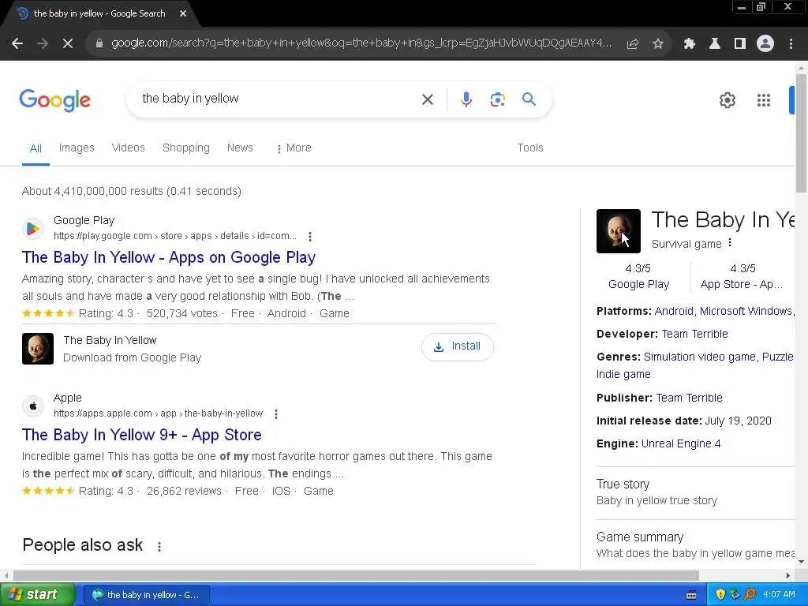Open Indie game genre link
The width and height of the screenshot is (808, 606).
tap(623, 375)
